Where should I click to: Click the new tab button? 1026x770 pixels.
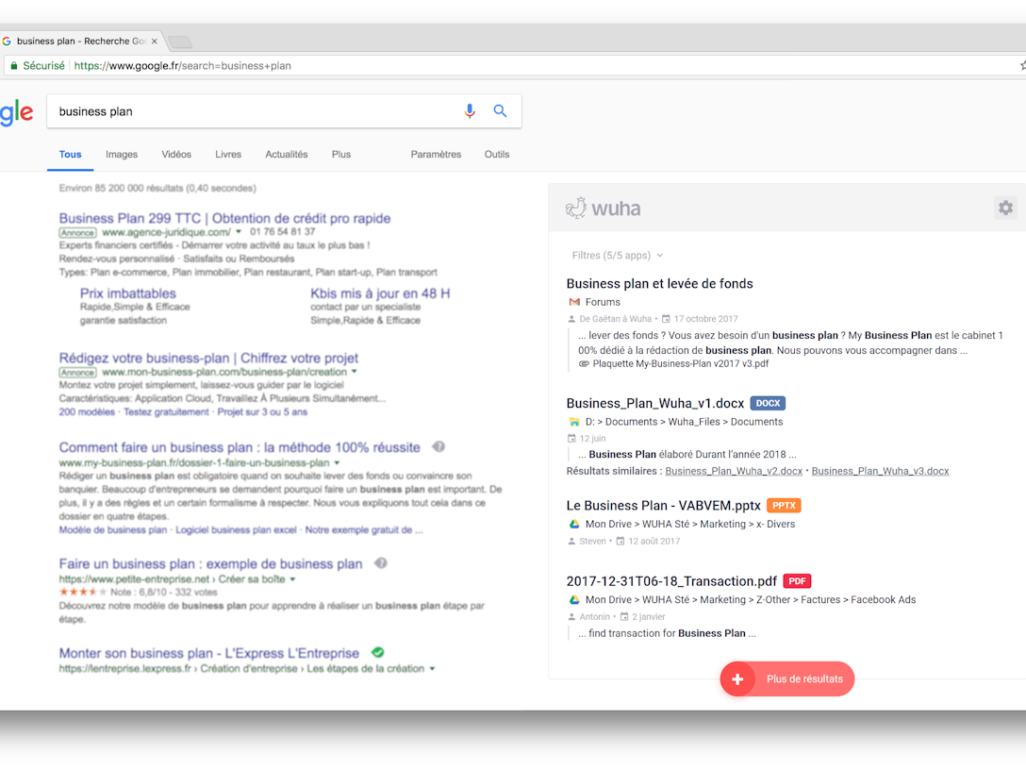coord(180,42)
